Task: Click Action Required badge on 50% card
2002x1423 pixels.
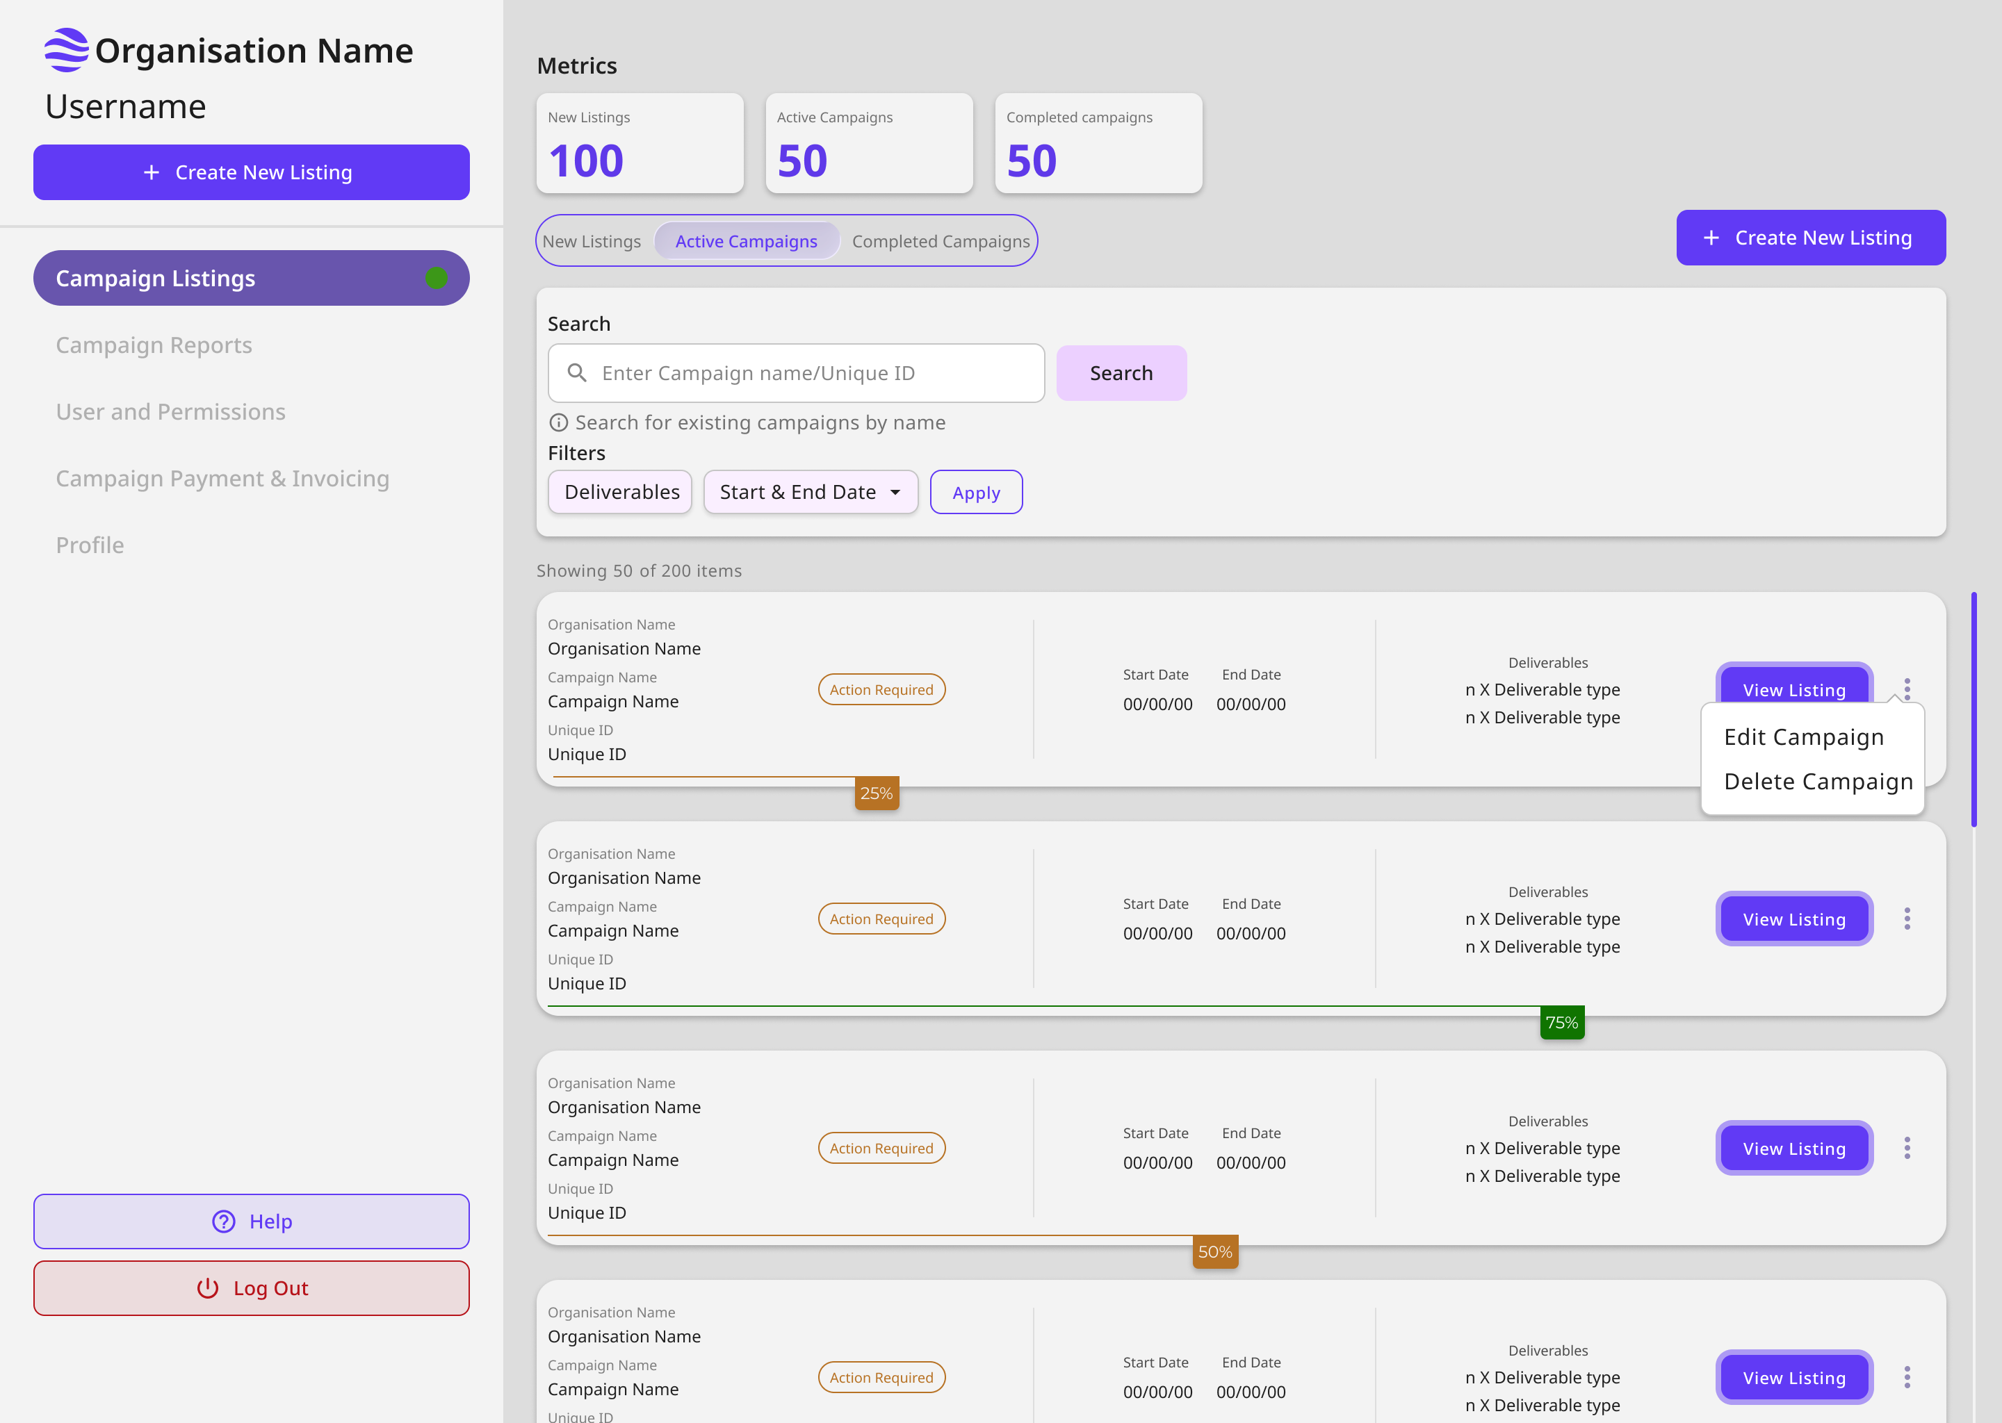Action: [x=882, y=1149]
